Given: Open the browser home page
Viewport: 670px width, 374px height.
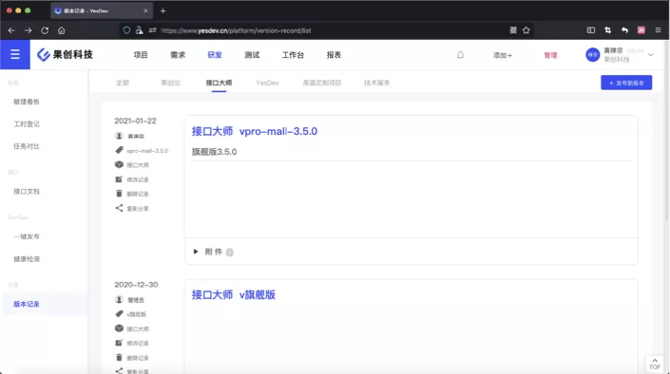Looking at the screenshot, I should pos(62,30).
